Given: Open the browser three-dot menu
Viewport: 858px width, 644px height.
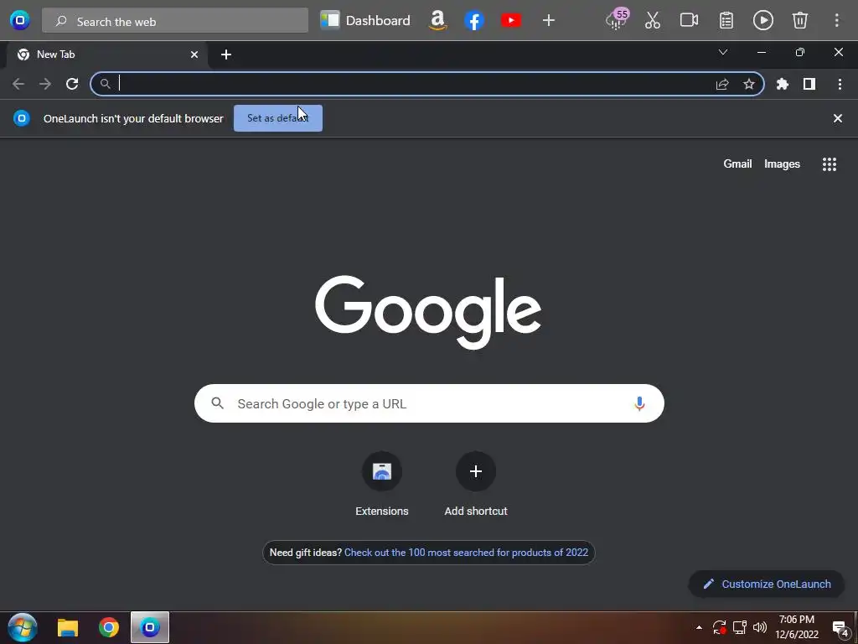Looking at the screenshot, I should [x=840, y=84].
